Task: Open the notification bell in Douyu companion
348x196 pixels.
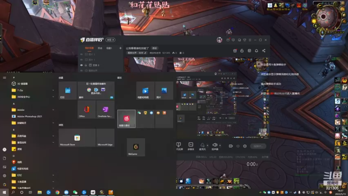Action: click(256, 51)
